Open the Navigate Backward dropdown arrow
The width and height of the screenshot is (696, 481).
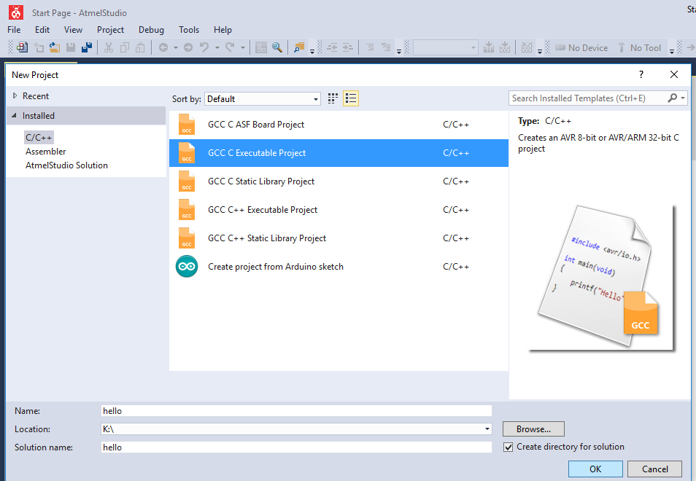176,47
